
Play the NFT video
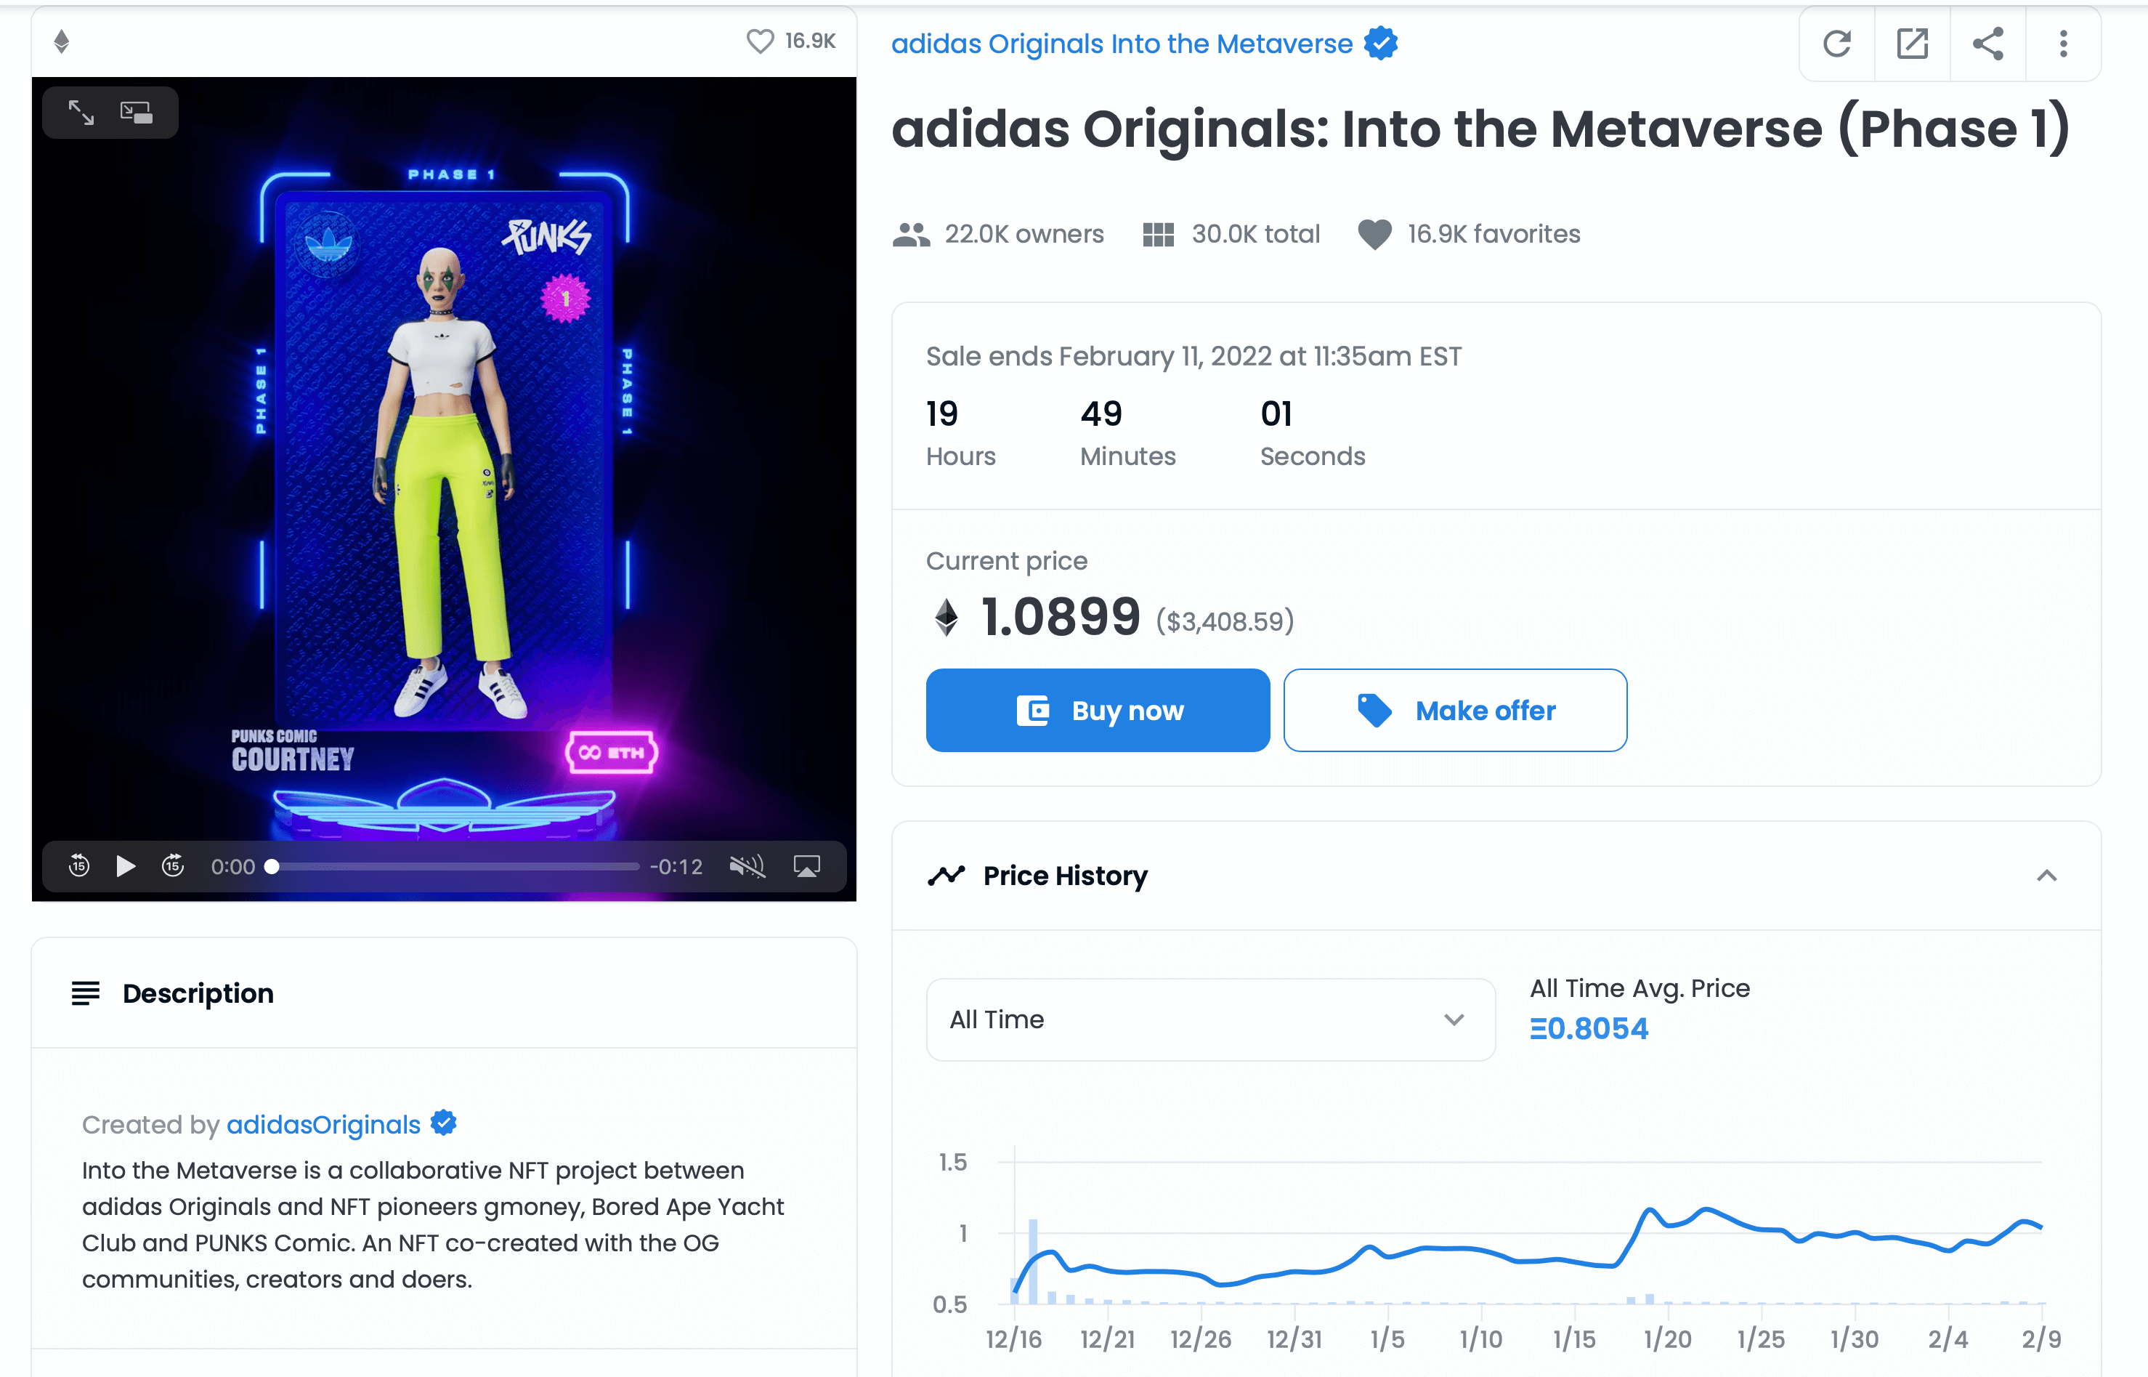point(125,865)
